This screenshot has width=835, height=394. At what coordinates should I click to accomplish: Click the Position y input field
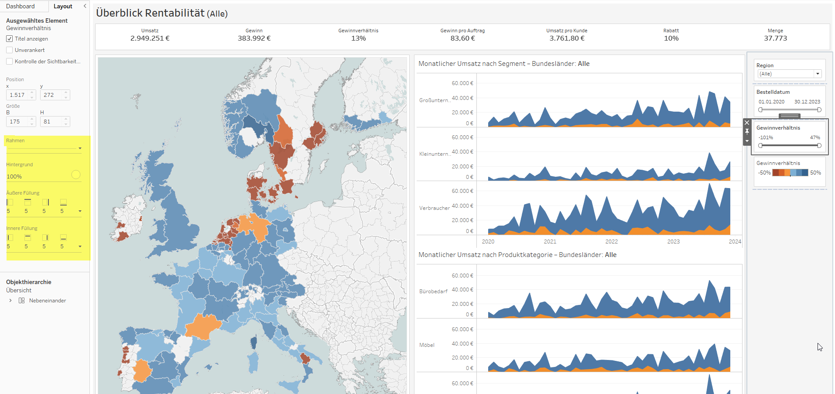point(51,95)
